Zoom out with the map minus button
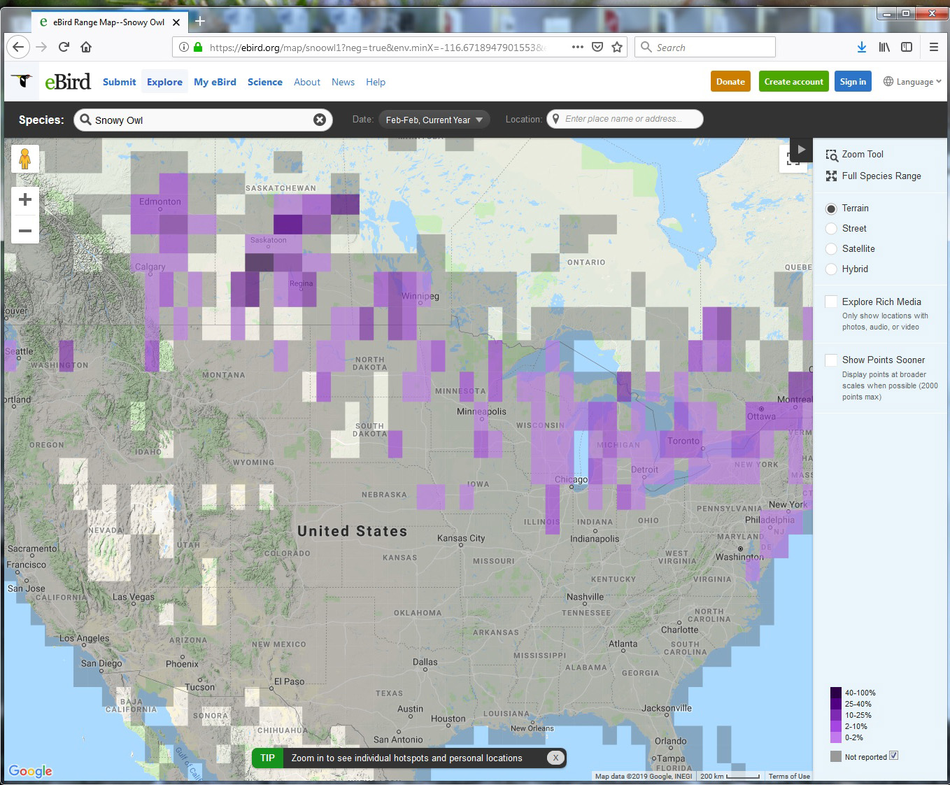This screenshot has width=950, height=785. click(x=25, y=230)
